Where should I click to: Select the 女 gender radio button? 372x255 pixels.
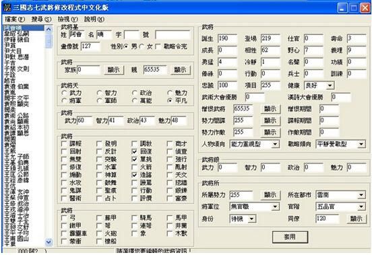142,46
